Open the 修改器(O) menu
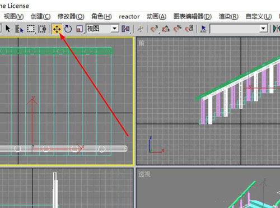 [x=71, y=16]
